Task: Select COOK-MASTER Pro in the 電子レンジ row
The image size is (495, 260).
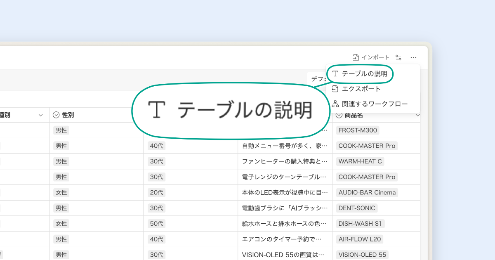Action: [x=367, y=177]
